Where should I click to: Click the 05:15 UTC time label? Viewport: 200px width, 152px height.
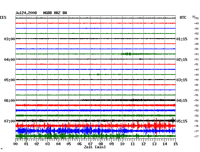(x=182, y=121)
